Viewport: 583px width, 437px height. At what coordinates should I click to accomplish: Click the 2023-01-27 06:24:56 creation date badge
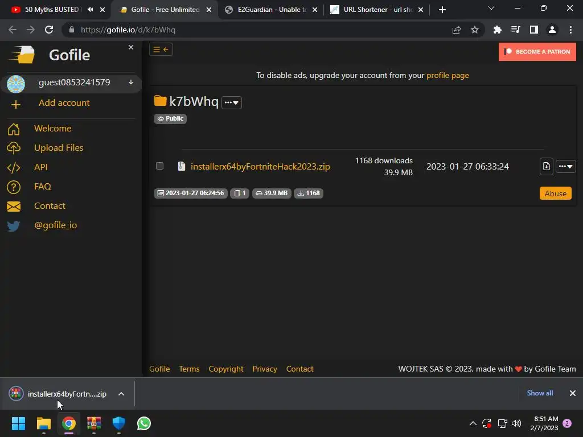191,193
